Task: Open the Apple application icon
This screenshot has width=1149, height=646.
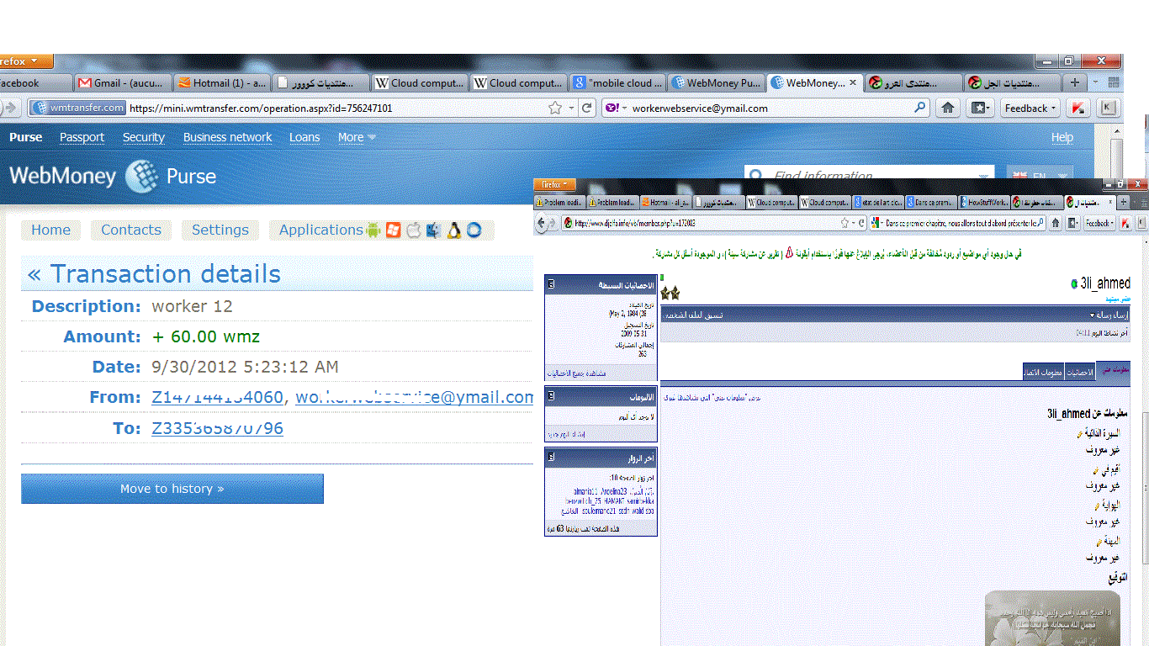Action: click(414, 230)
